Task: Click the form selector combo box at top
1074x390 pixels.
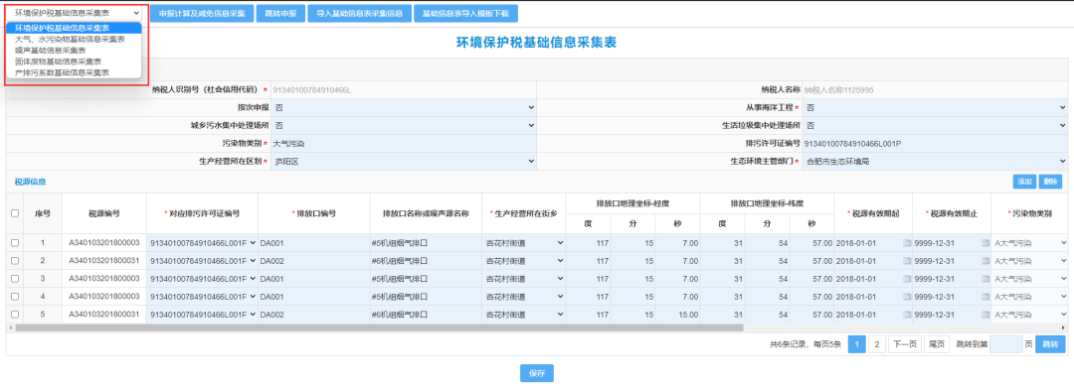Action: coord(75,13)
